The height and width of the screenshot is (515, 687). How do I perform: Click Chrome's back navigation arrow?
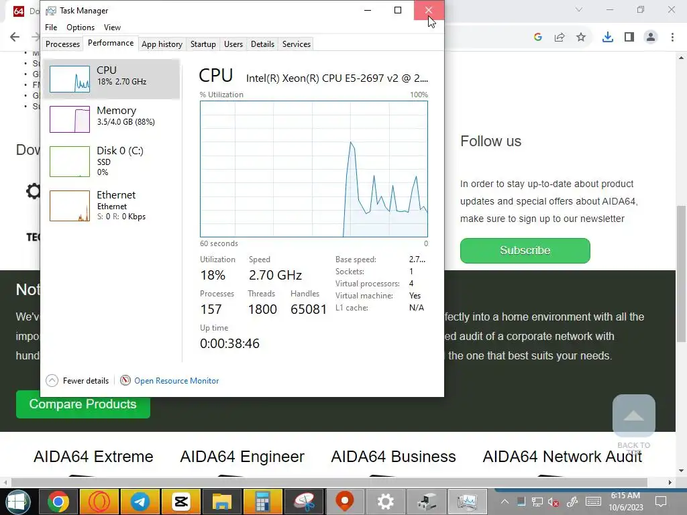[15, 37]
